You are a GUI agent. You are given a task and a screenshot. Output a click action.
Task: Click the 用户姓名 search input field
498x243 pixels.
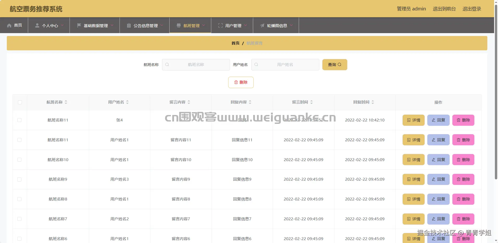point(285,65)
